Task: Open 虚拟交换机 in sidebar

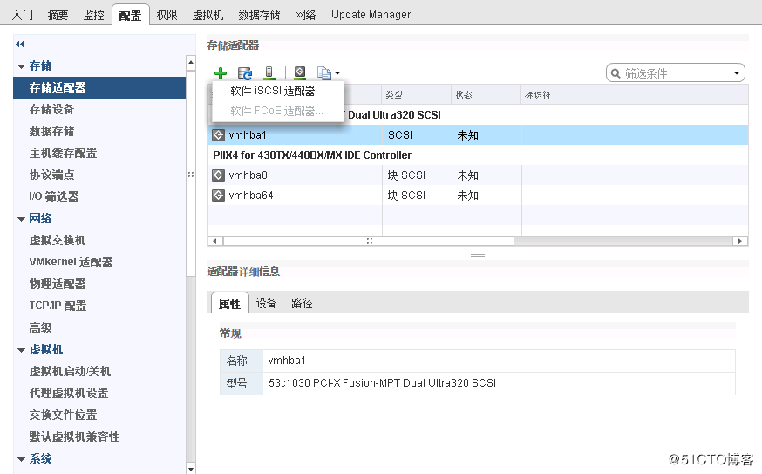Action: point(58,240)
